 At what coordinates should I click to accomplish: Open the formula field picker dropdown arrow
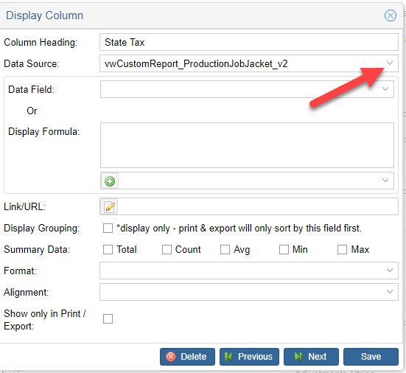pyautogui.click(x=385, y=181)
